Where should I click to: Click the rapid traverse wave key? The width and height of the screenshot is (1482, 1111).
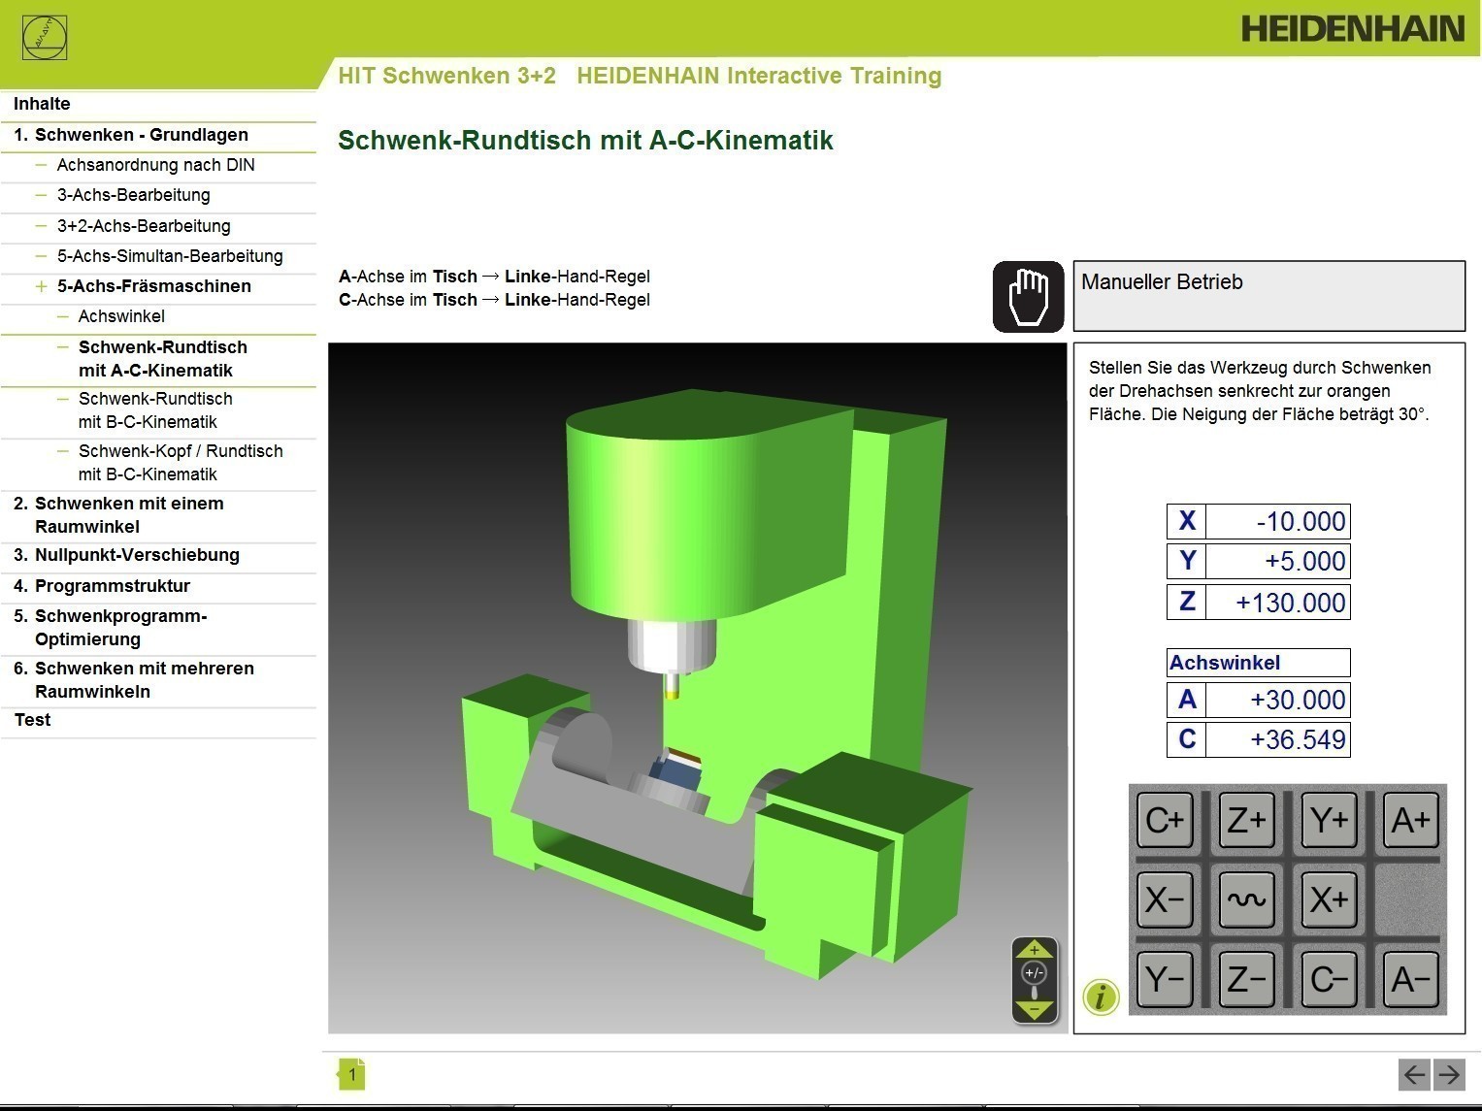1246,899
